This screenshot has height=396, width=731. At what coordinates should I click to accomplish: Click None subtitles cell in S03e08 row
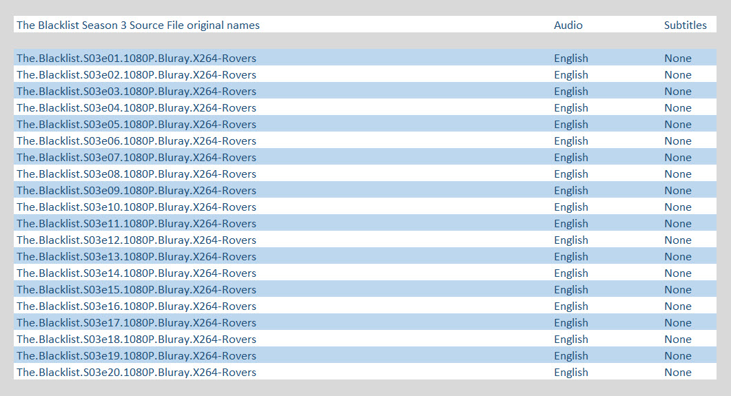tap(678, 174)
